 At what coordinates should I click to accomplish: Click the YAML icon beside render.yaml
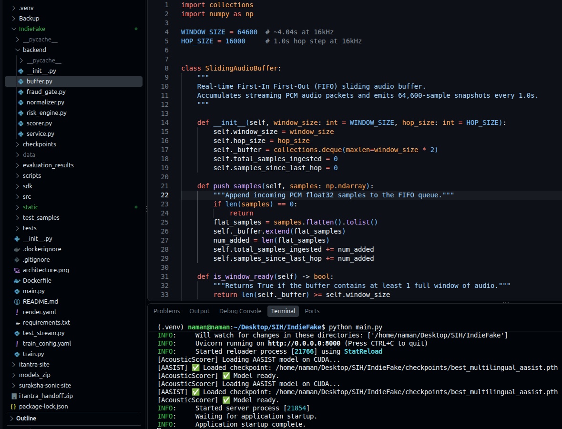tap(17, 312)
